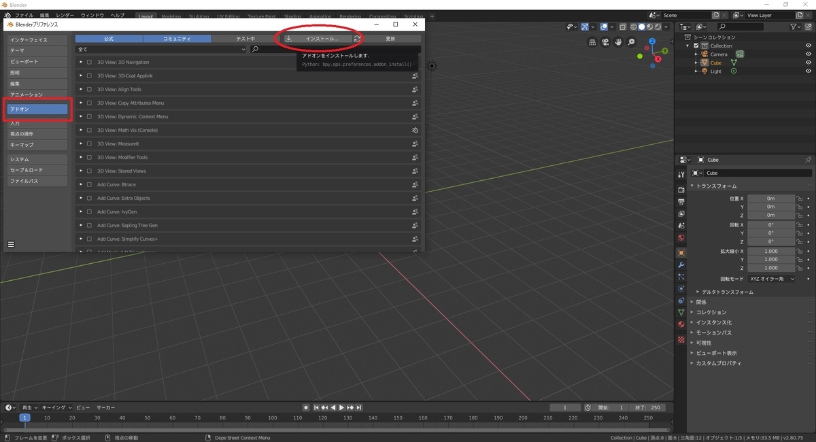Enable Add Curve: IvyGen add-on checkbox
Viewport: 816px width, 442px height.
[x=89, y=211]
